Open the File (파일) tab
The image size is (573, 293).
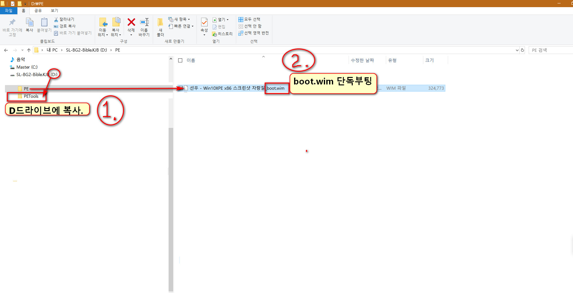[9, 11]
